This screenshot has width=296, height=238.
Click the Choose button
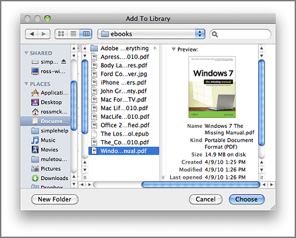pyautogui.click(x=246, y=200)
